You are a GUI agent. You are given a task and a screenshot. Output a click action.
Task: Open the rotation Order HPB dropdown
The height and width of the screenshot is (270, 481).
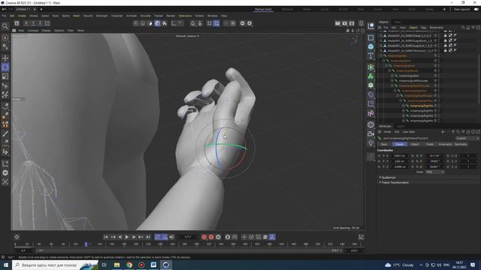434,172
